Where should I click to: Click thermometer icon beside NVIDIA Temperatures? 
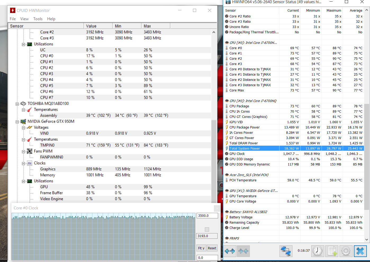(x=30, y=139)
